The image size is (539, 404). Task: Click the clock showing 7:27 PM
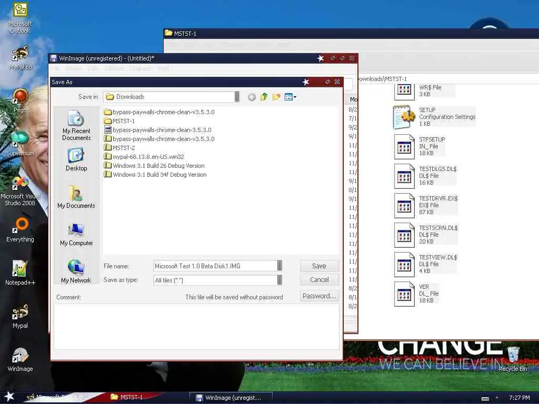pos(519,398)
